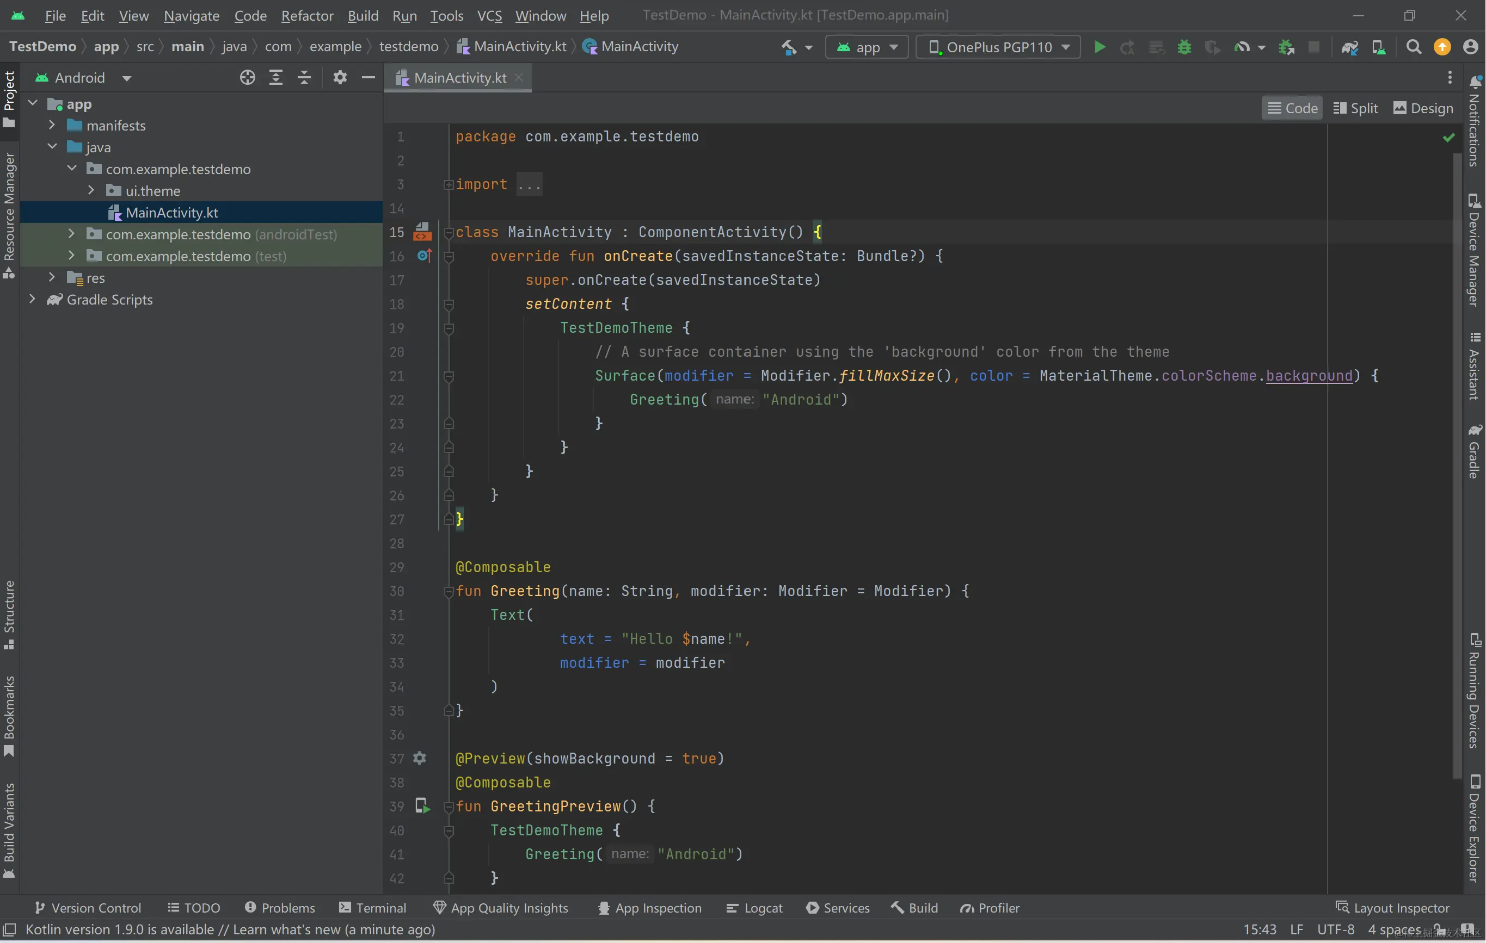Run the app with green play button

pyautogui.click(x=1099, y=47)
